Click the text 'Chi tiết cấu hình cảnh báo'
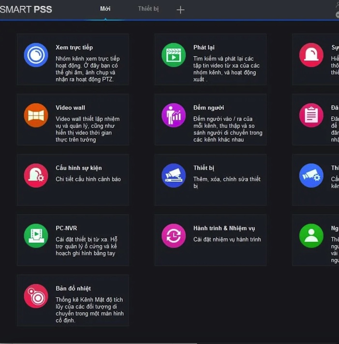Image resolution: width=339 pixels, height=344 pixels. (x=88, y=179)
